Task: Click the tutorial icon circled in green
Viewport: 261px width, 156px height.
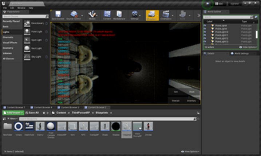Action: [x=207, y=4]
